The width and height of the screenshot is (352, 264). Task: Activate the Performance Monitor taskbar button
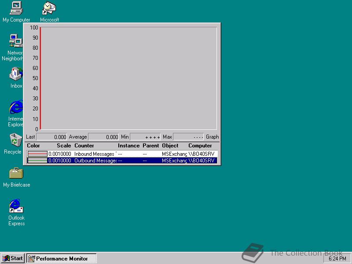(x=62, y=258)
